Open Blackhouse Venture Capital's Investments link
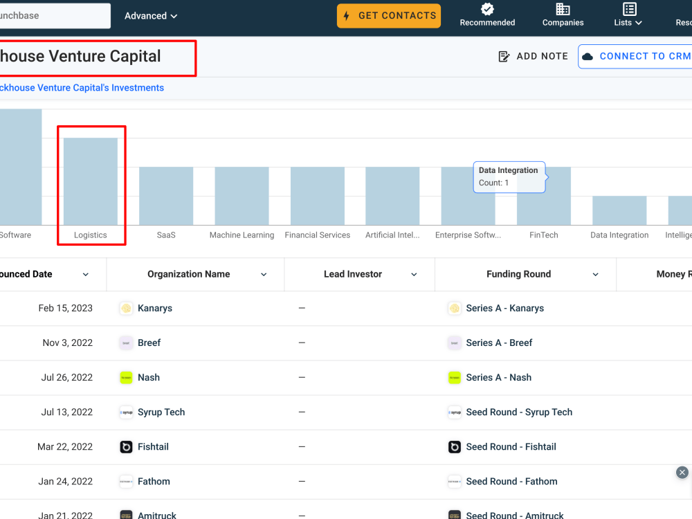The image size is (692, 519). tap(82, 87)
